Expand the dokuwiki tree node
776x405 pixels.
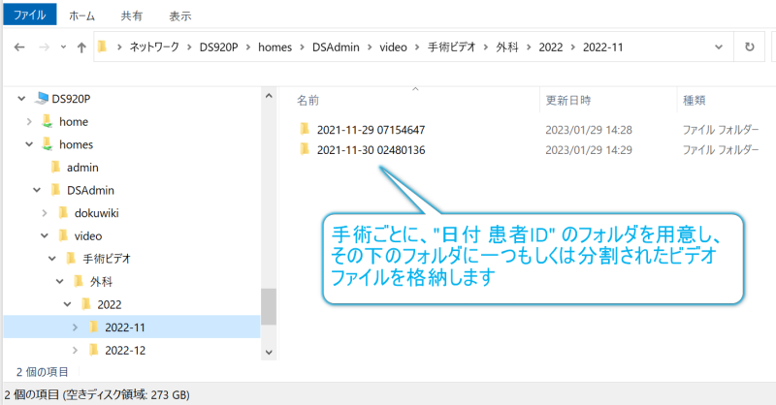45,213
